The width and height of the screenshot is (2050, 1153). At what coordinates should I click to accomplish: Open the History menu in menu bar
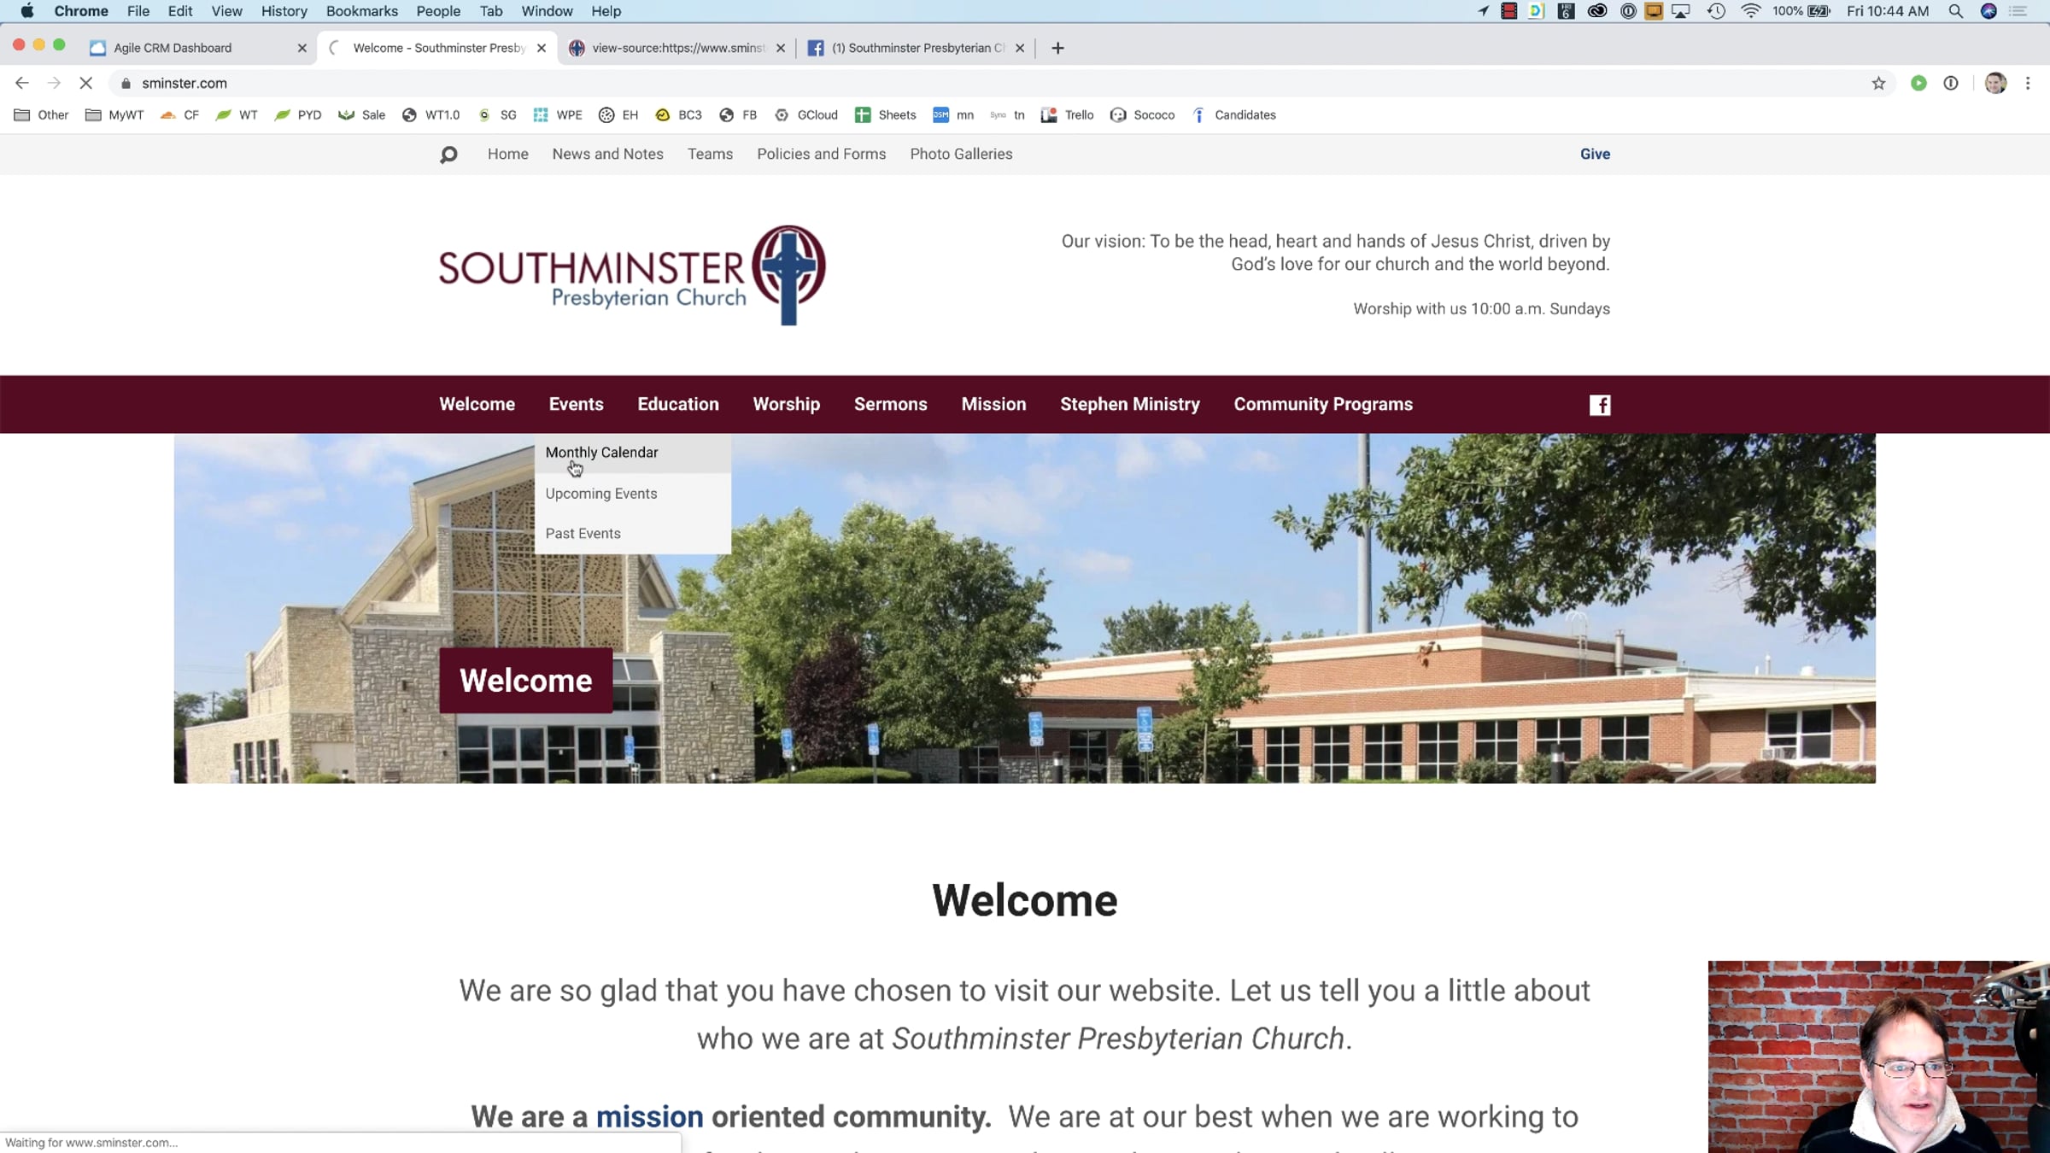click(x=284, y=11)
